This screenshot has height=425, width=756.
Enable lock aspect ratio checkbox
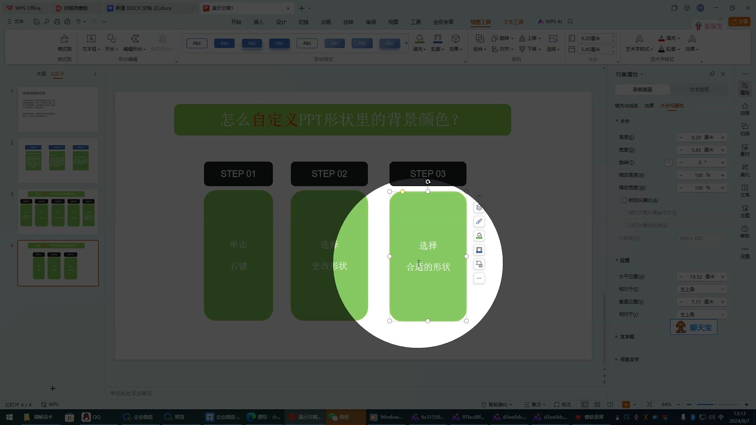pos(624,200)
